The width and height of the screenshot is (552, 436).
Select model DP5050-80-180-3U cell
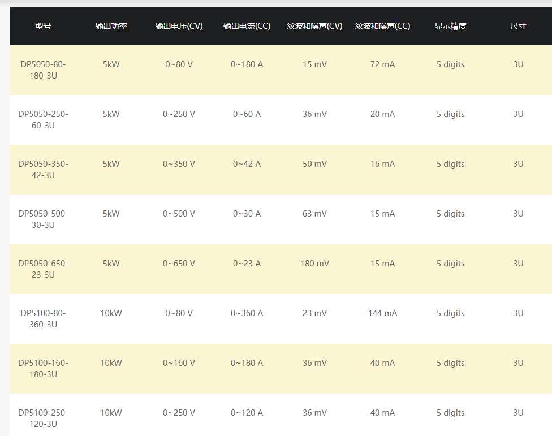[44, 70]
